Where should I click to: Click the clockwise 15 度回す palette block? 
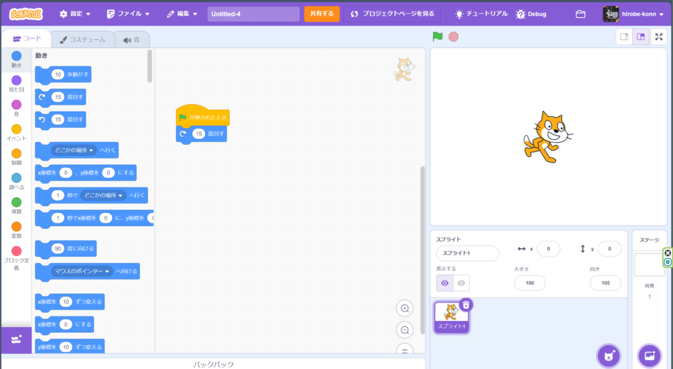click(x=60, y=97)
